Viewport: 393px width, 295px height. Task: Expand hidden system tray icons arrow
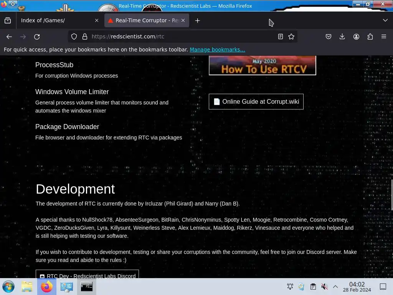[x=335, y=287]
